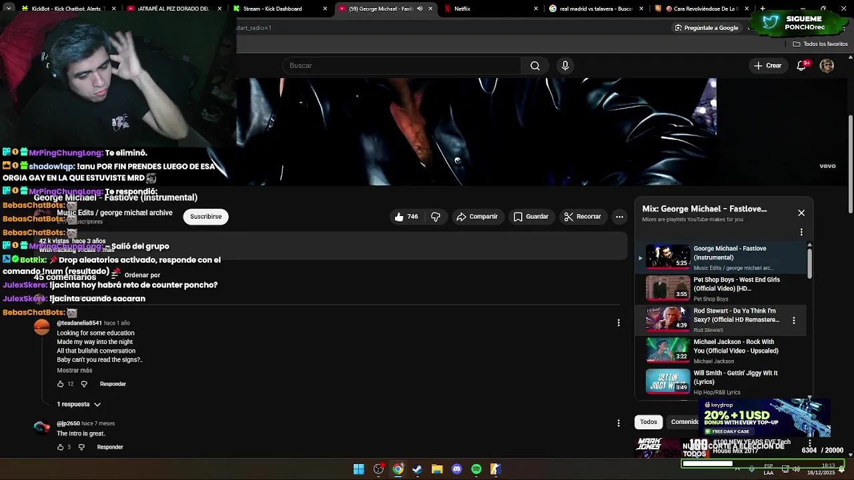The width and height of the screenshot is (854, 480).
Task: Open Discord from taskbar
Action: pyautogui.click(x=456, y=469)
